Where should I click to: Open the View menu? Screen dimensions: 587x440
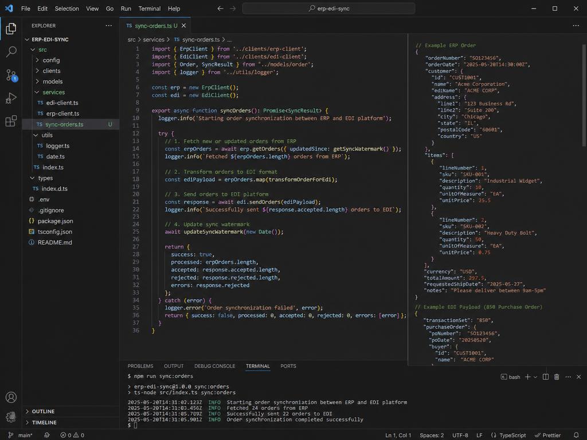(92, 8)
